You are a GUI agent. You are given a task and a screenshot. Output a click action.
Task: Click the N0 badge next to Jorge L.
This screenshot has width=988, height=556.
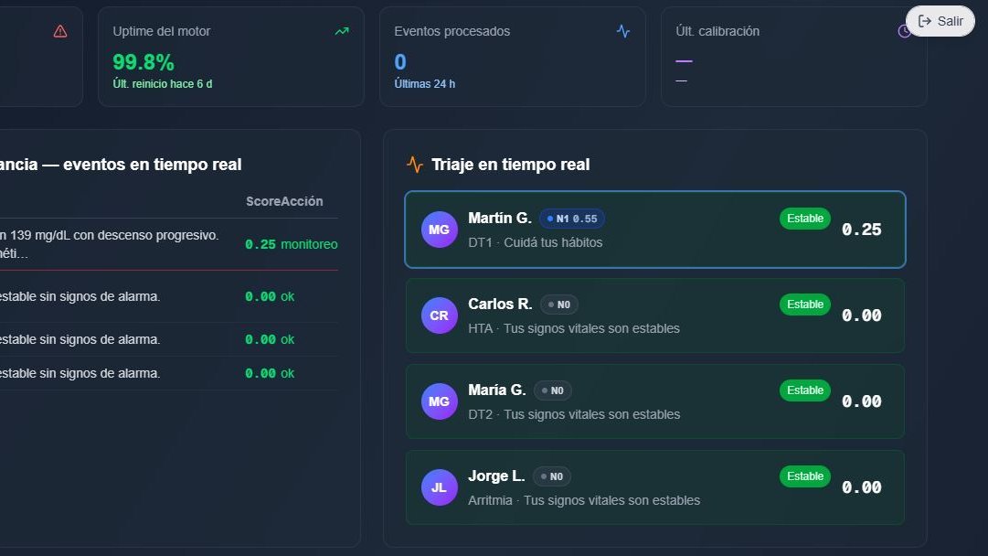coord(552,476)
